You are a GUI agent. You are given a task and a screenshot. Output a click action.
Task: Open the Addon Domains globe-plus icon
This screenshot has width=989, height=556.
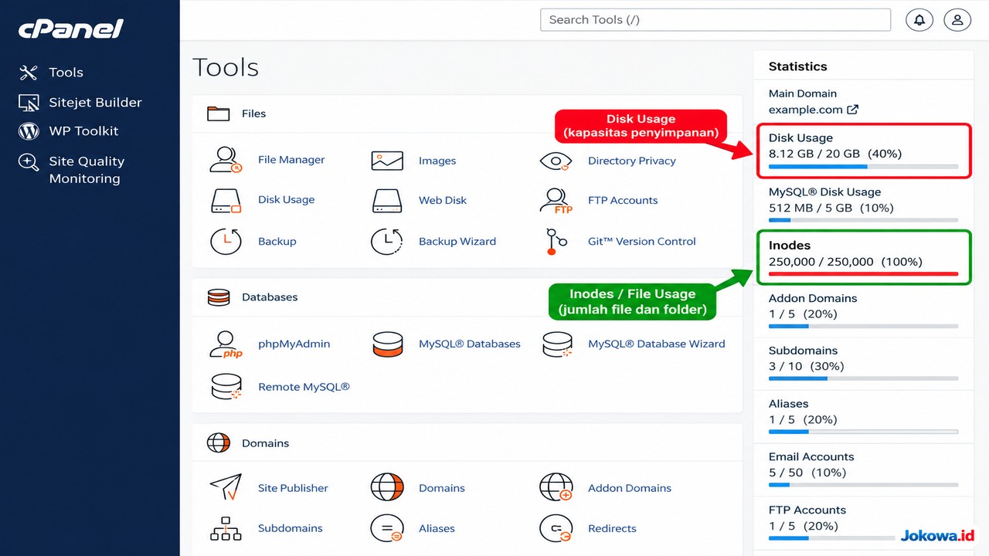(x=556, y=488)
